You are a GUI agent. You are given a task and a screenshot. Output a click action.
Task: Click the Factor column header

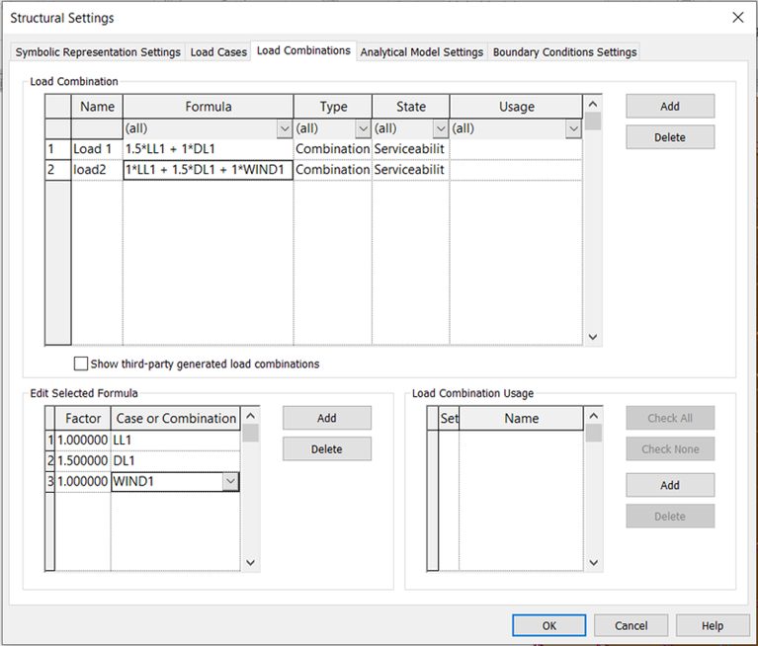[x=83, y=419]
